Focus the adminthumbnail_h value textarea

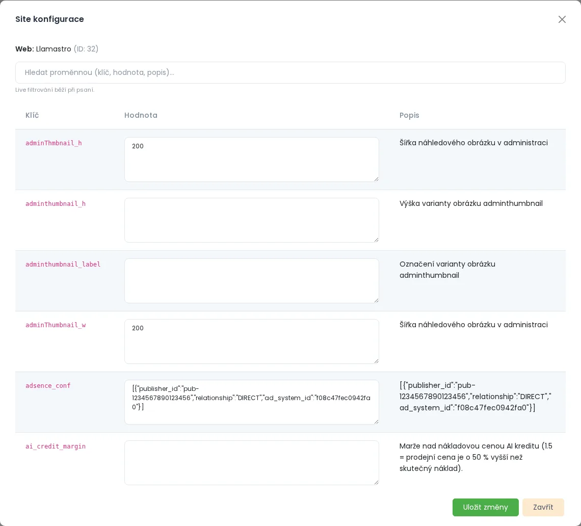click(252, 220)
